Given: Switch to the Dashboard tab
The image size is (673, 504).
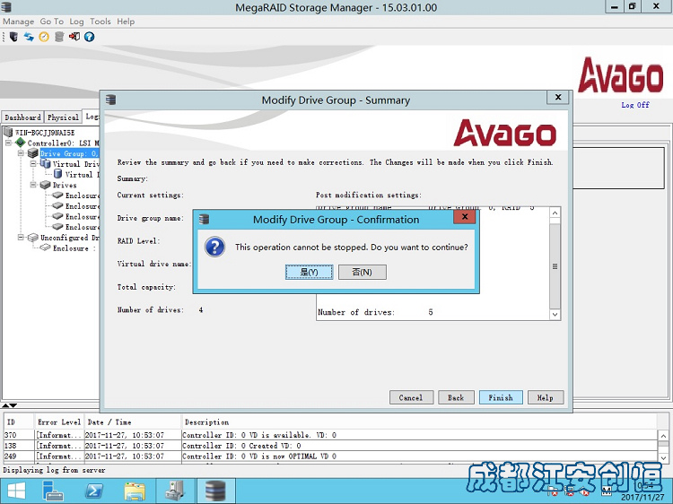Looking at the screenshot, I should click(x=22, y=117).
